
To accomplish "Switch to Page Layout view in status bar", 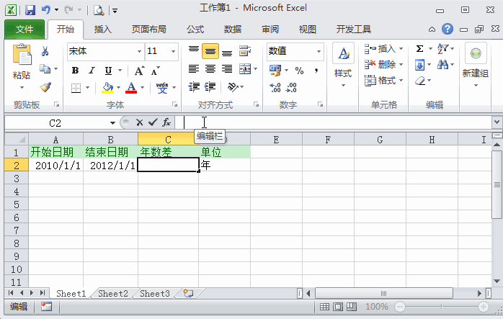I will pyautogui.click(x=338, y=307).
